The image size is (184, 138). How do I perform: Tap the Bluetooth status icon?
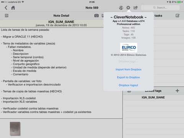click(x=170, y=2)
